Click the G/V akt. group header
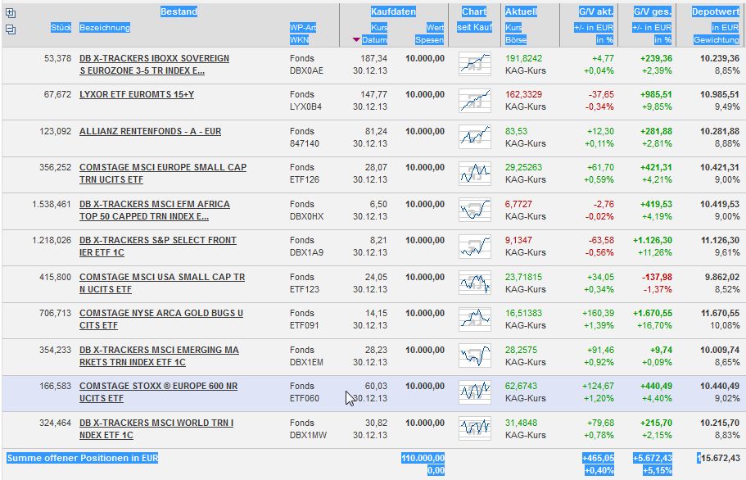 click(x=596, y=11)
